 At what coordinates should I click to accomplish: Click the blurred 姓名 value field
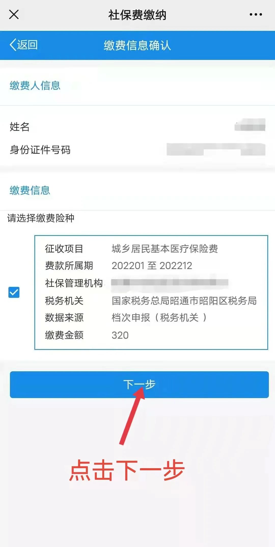pyautogui.click(x=250, y=125)
